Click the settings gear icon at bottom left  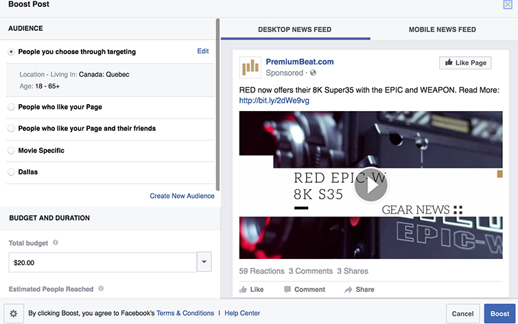tap(14, 314)
